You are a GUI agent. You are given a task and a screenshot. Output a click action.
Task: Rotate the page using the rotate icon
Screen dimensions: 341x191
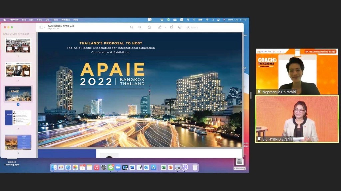(172, 27)
